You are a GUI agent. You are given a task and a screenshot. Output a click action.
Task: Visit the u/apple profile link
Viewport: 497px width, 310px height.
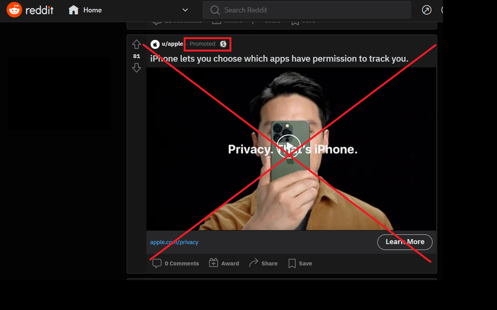click(172, 44)
